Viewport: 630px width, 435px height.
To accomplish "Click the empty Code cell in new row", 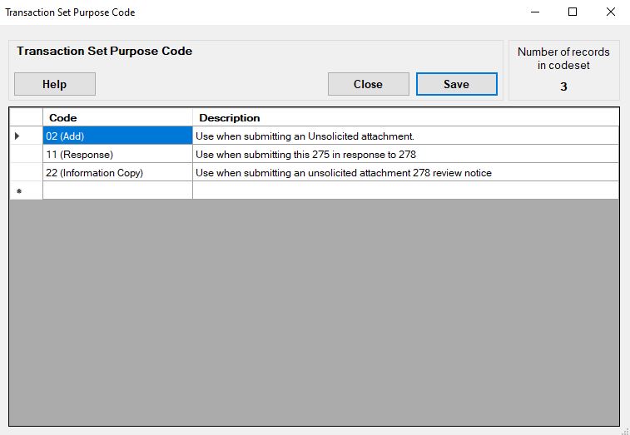I will [117, 190].
